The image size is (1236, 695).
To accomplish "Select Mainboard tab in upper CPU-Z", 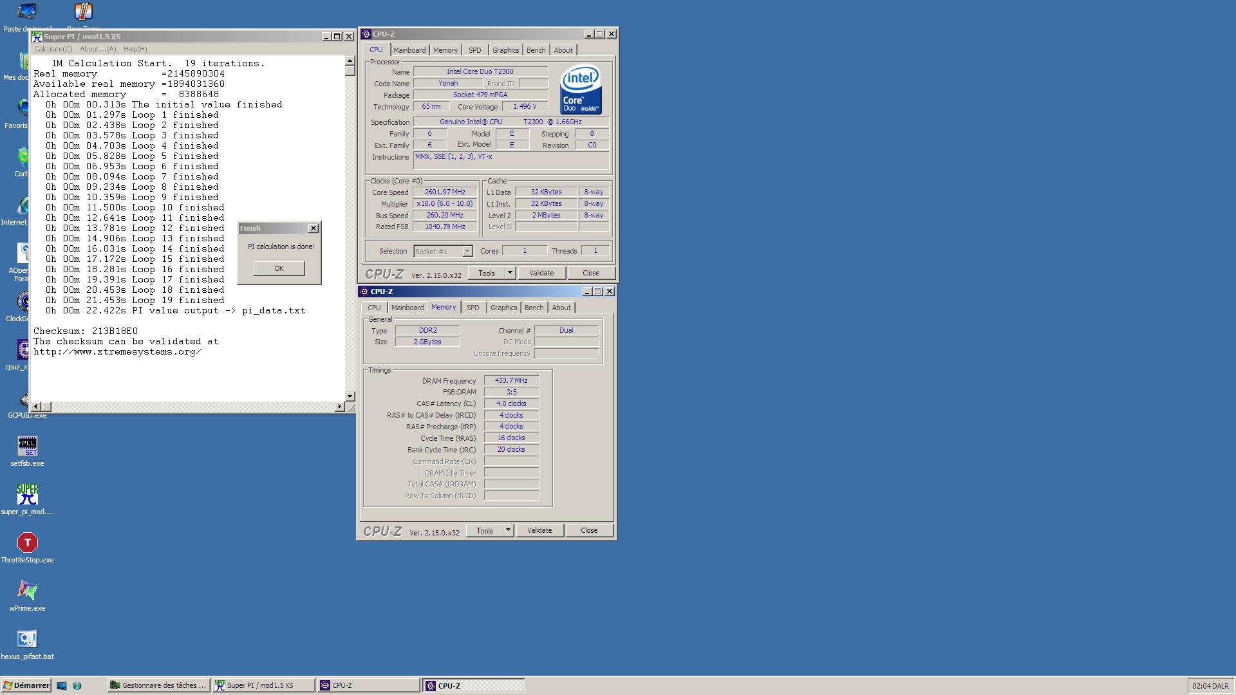I will coord(409,50).
